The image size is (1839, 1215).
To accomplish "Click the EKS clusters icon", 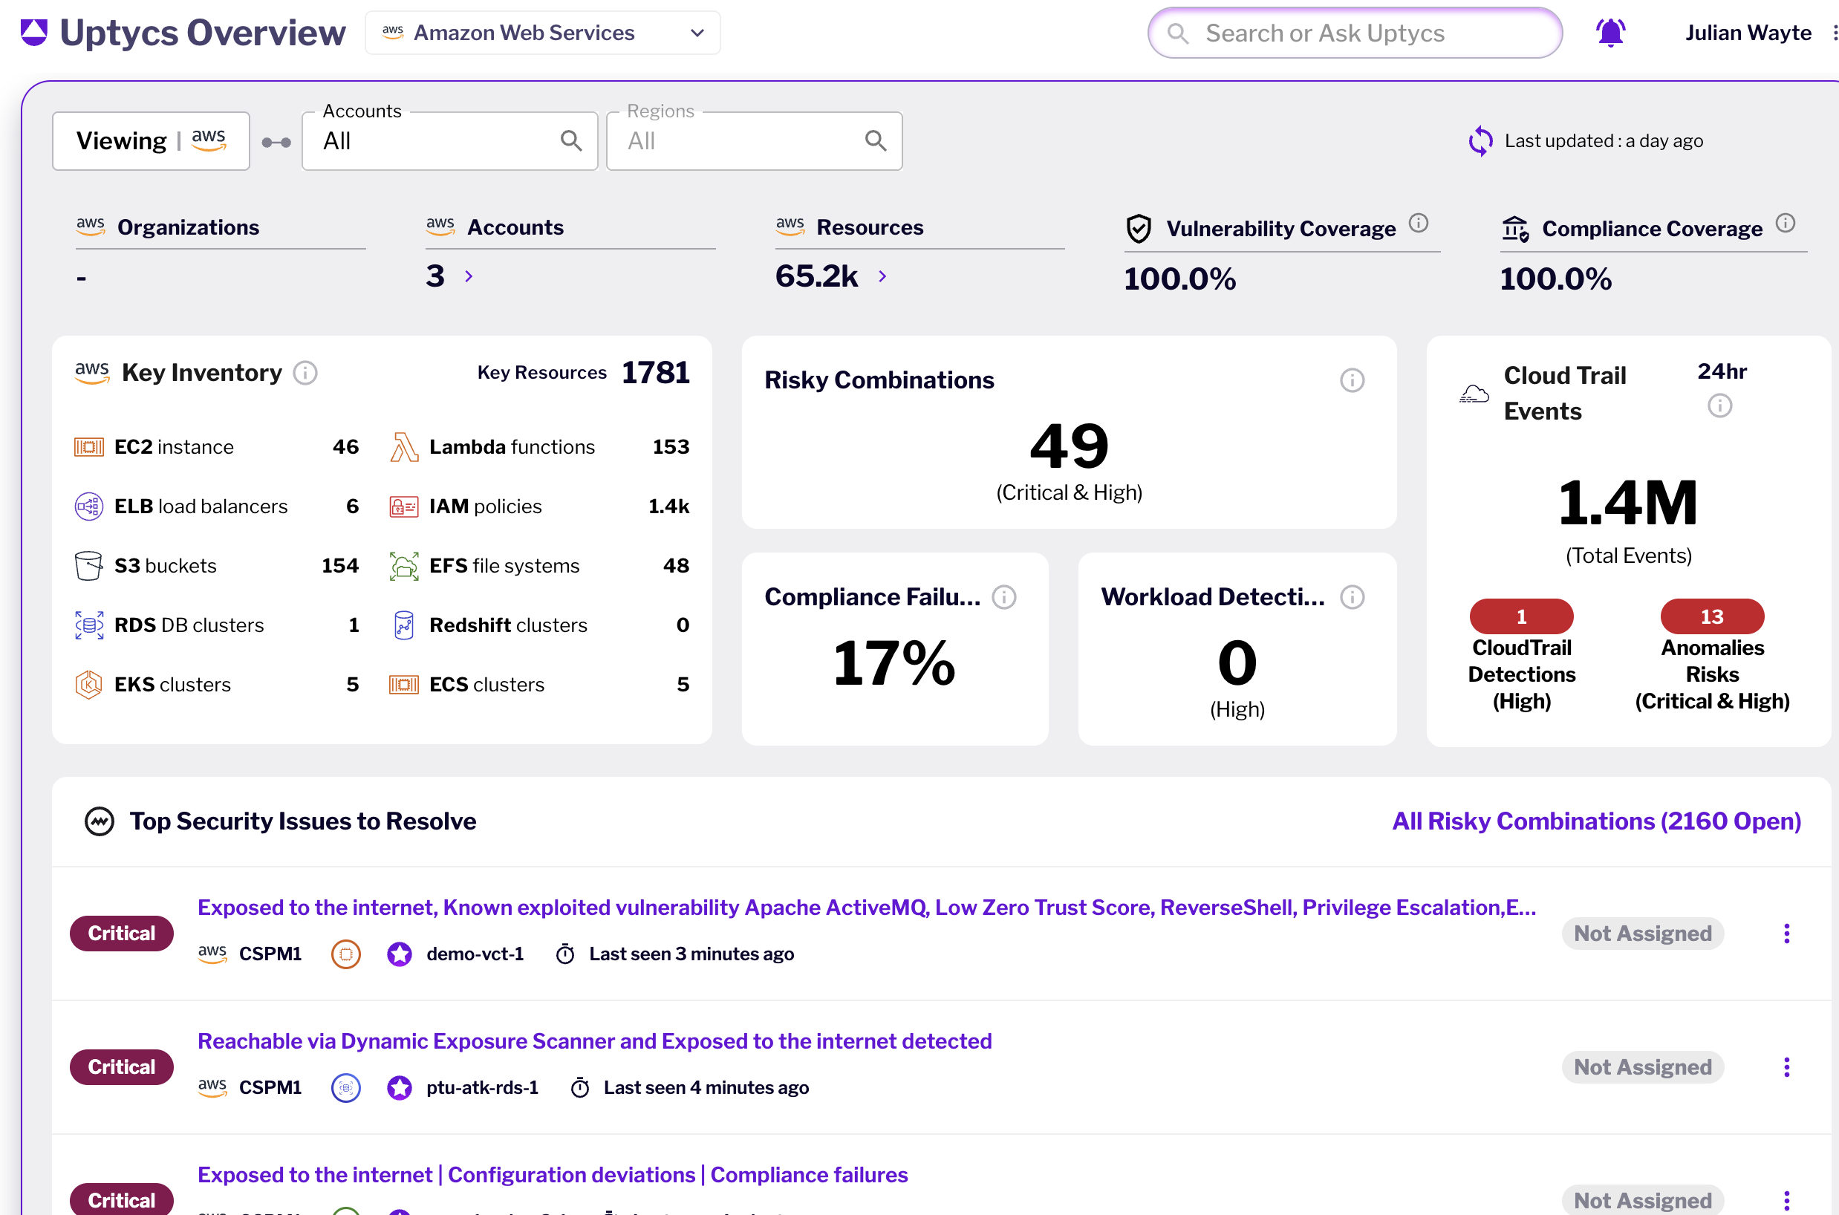I will 89,685.
